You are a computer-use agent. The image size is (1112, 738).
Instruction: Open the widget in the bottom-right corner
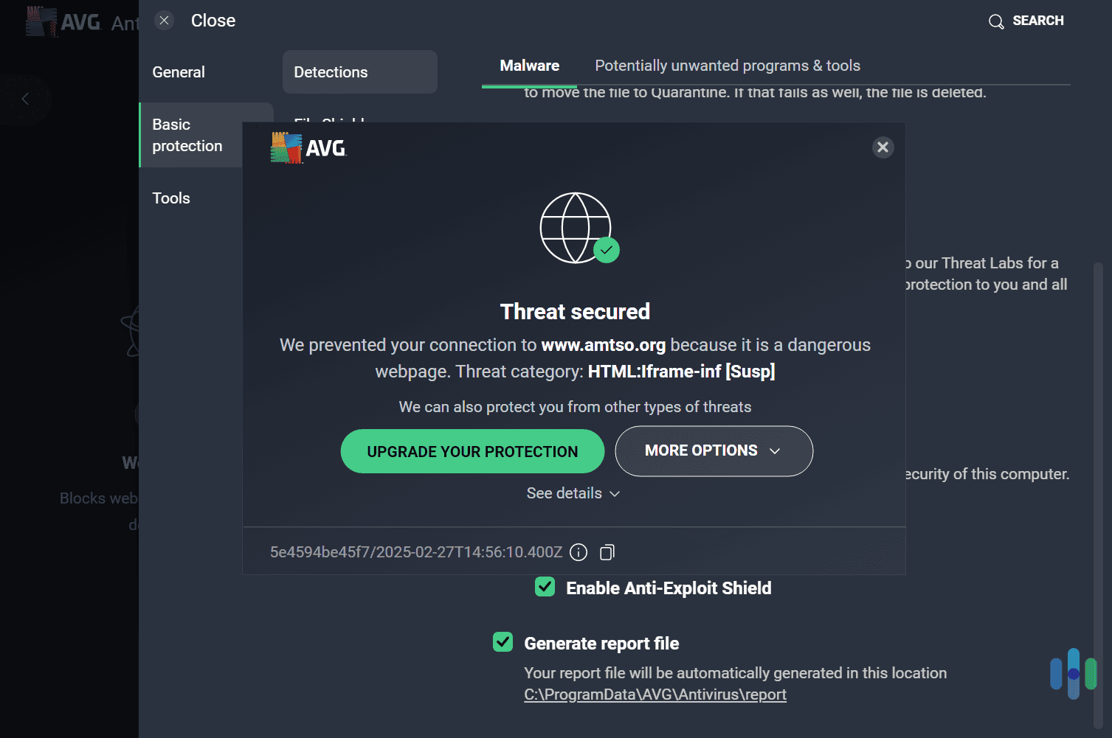1072,673
